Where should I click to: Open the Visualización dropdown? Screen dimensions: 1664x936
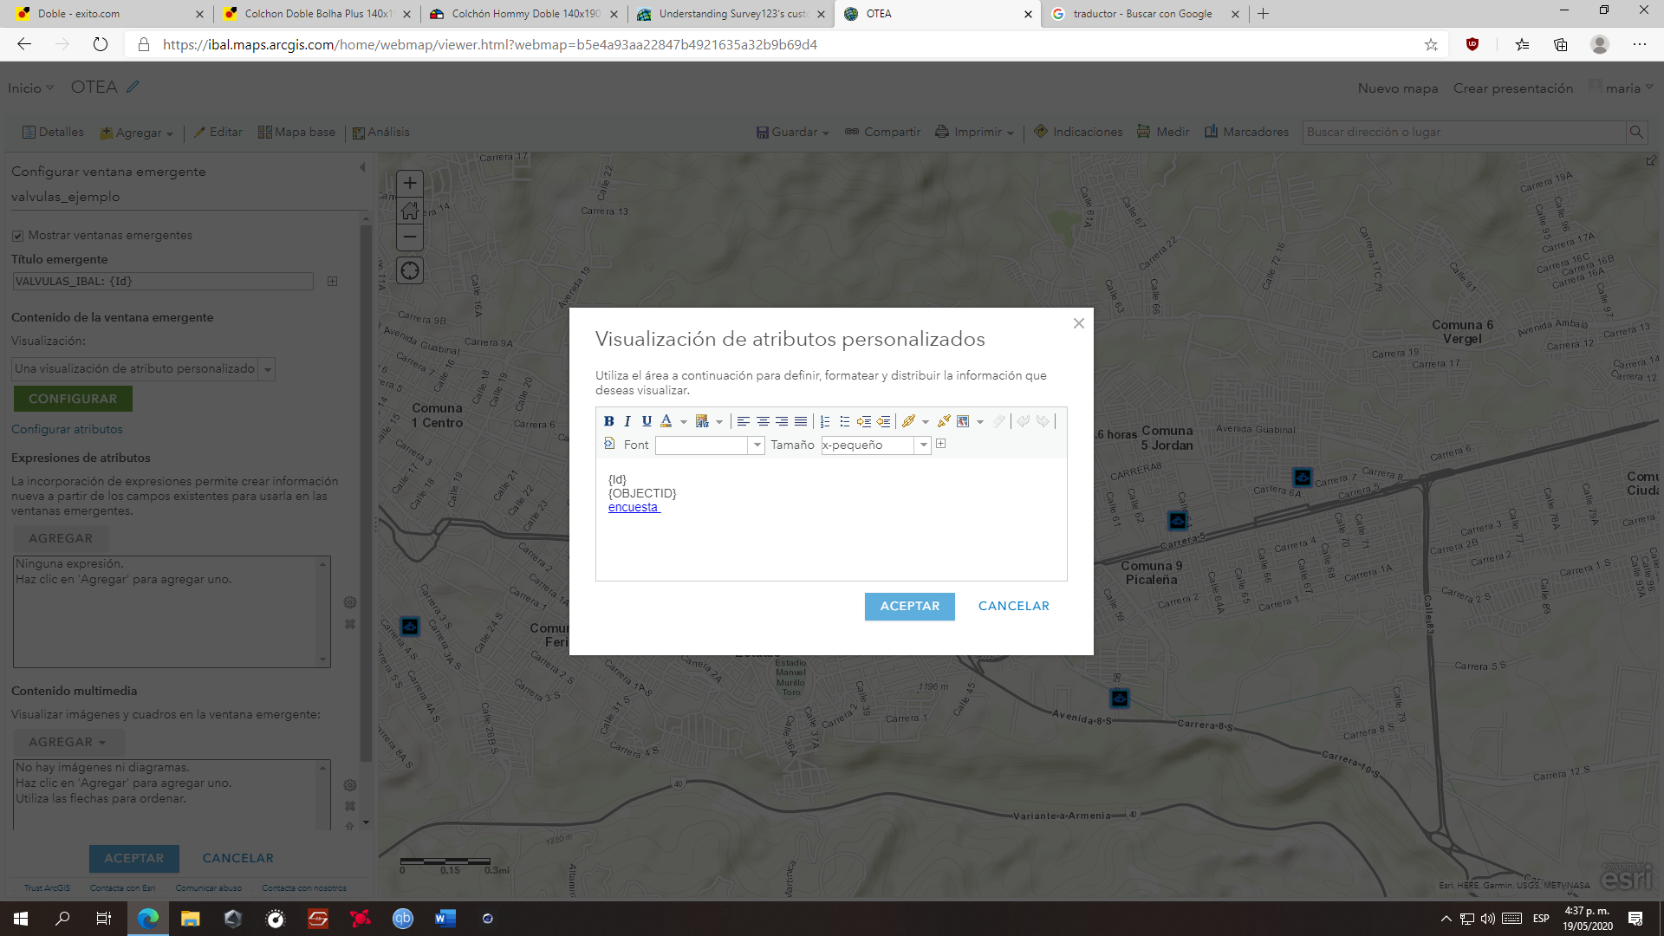143,369
